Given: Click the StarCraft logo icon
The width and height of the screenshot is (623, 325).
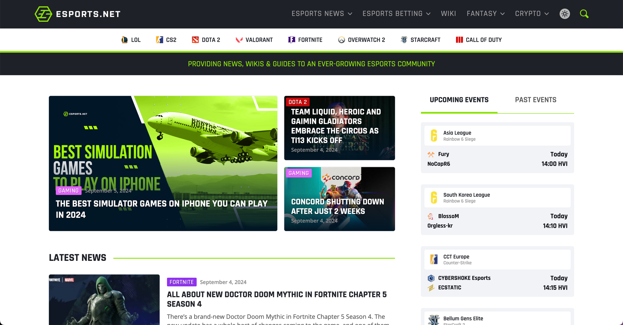Looking at the screenshot, I should [404, 40].
